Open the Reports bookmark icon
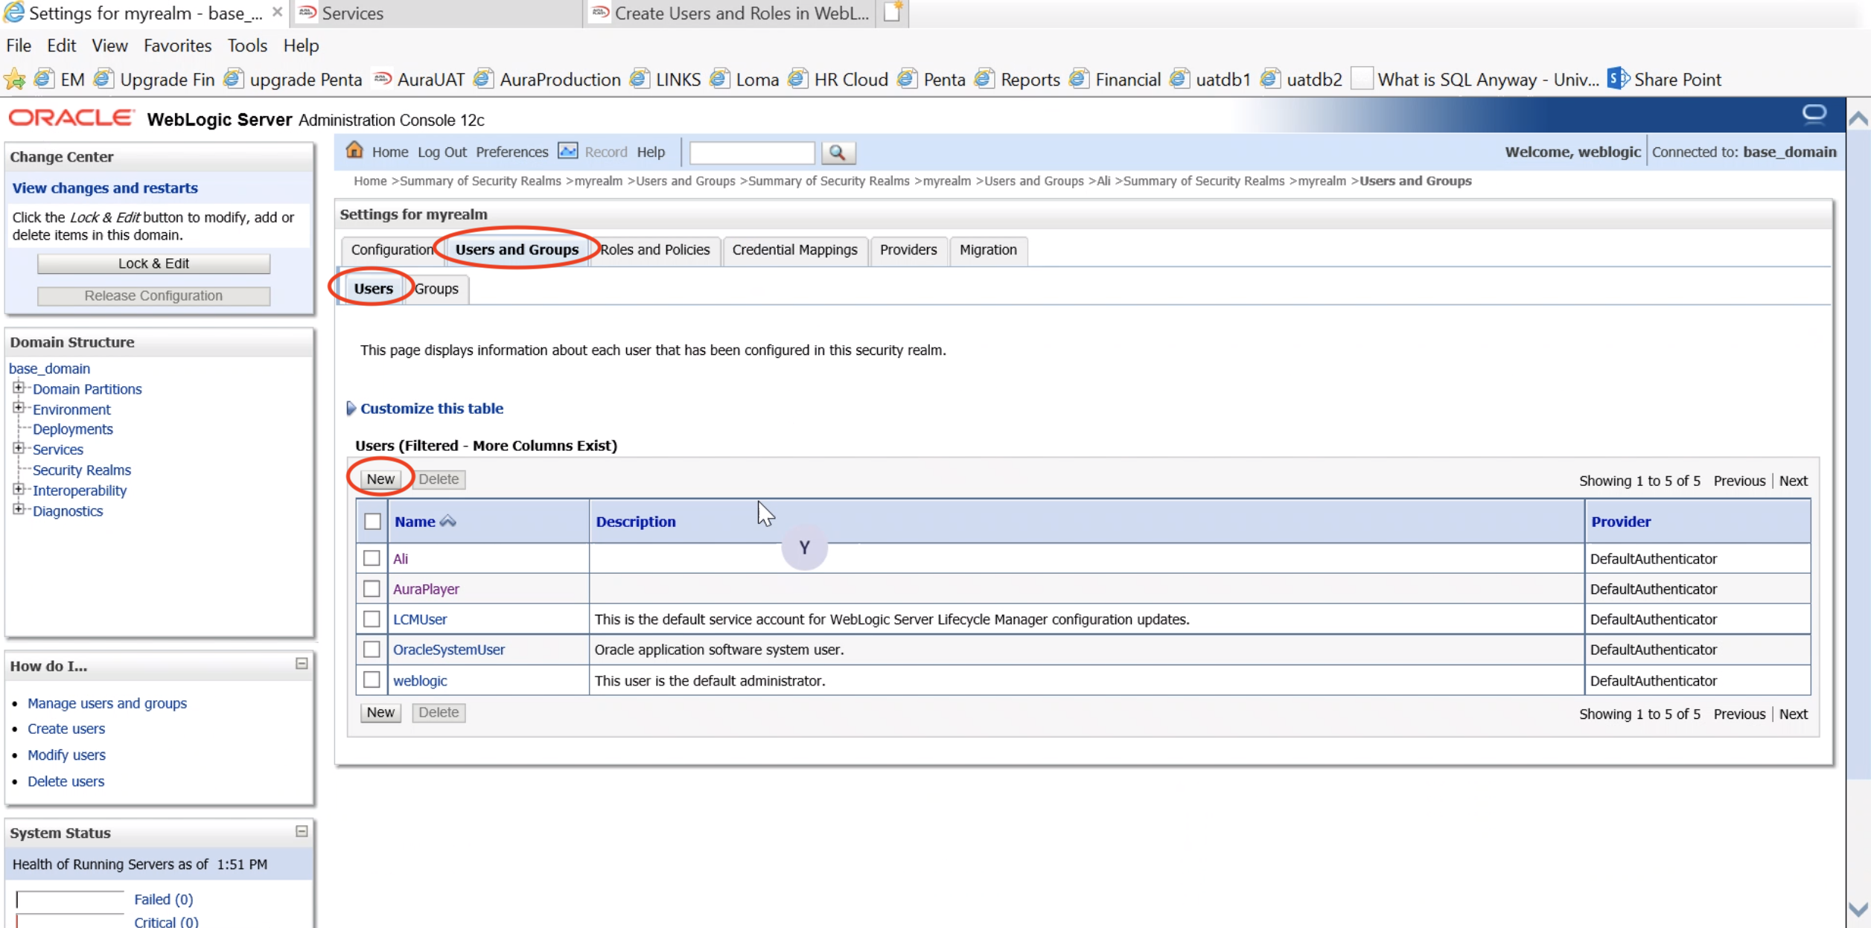The width and height of the screenshot is (1871, 928). tap(985, 79)
